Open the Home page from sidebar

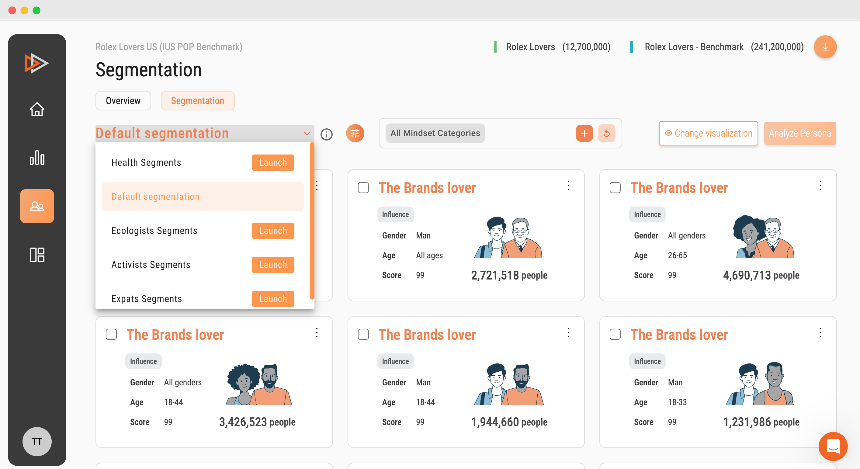[37, 109]
